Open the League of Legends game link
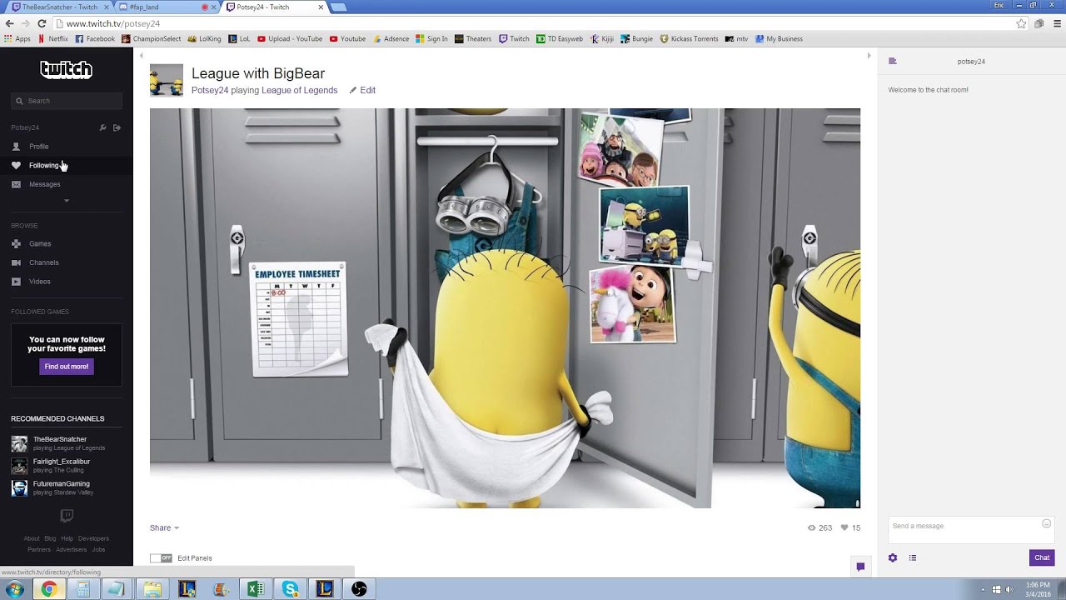 [x=300, y=90]
